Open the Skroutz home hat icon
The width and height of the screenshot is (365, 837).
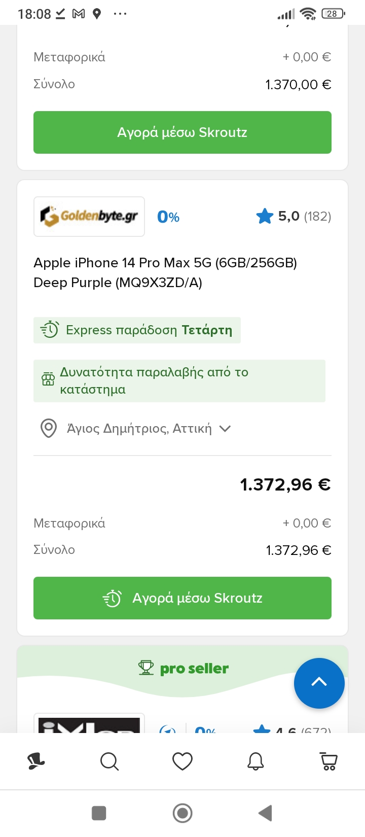[x=36, y=761]
